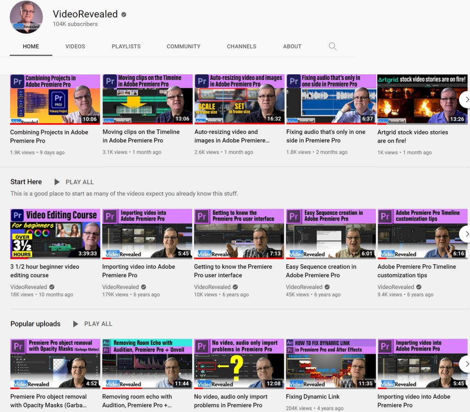Click the play icon beside Popular uploads
Viewport: 470px width, 412px height.
click(x=76, y=324)
